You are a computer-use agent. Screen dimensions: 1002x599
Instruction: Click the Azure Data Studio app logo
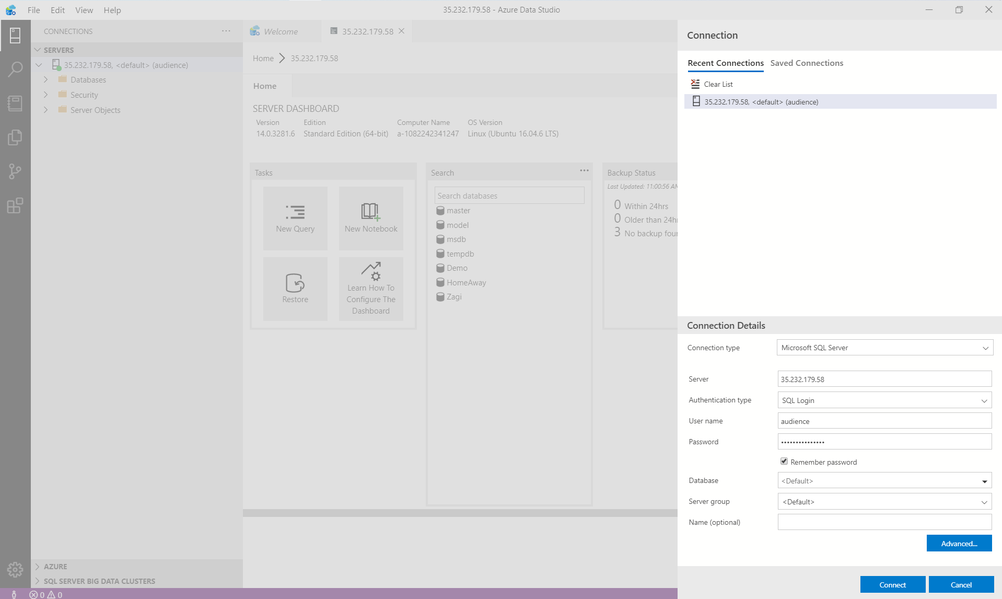(x=10, y=10)
